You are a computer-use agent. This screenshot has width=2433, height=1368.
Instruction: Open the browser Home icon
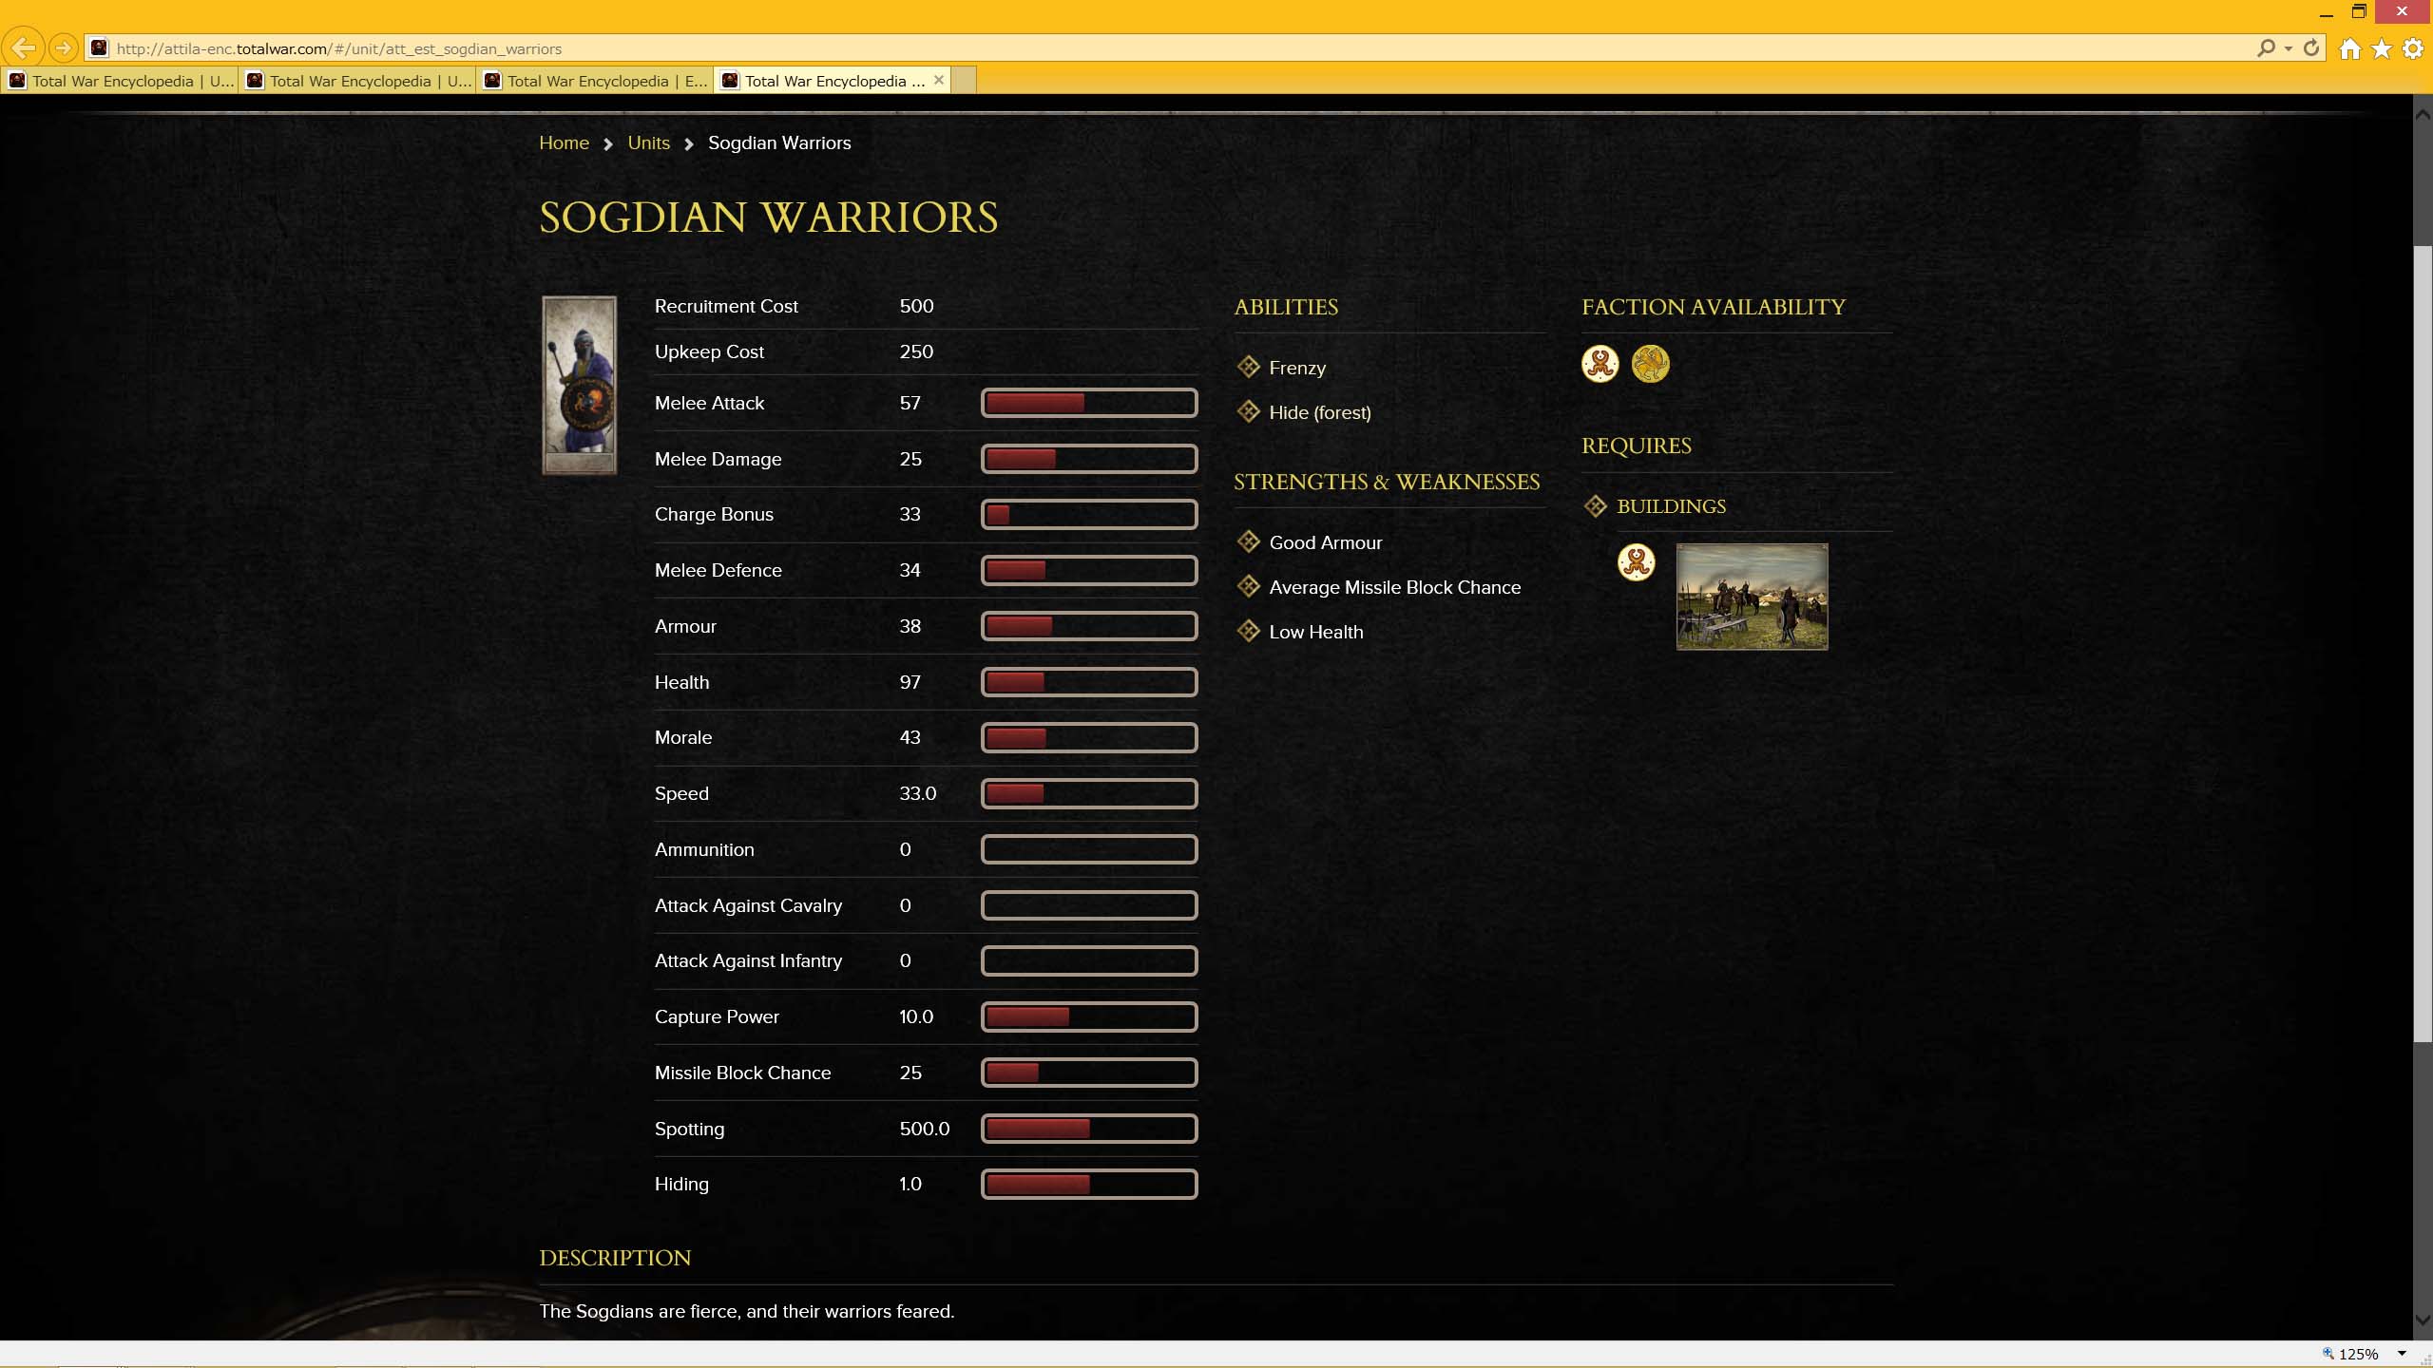(x=2350, y=48)
